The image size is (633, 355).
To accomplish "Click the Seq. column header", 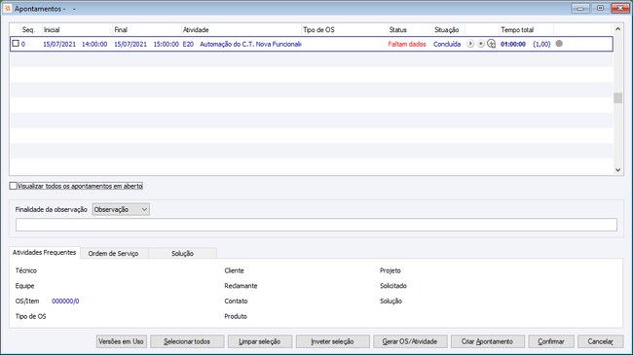I will [31, 30].
